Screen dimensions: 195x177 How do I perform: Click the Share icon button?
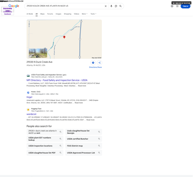click(x=99, y=63)
